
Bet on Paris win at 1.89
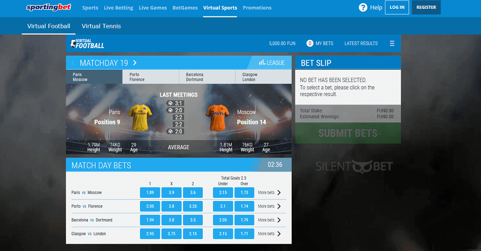pyautogui.click(x=150, y=193)
